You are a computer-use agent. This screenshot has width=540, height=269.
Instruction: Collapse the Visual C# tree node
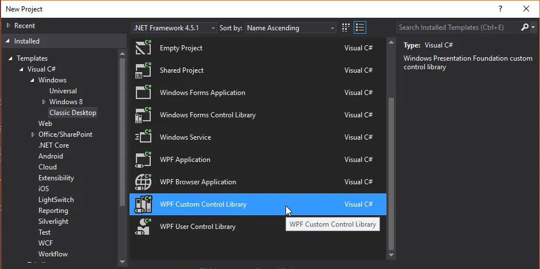(21, 69)
